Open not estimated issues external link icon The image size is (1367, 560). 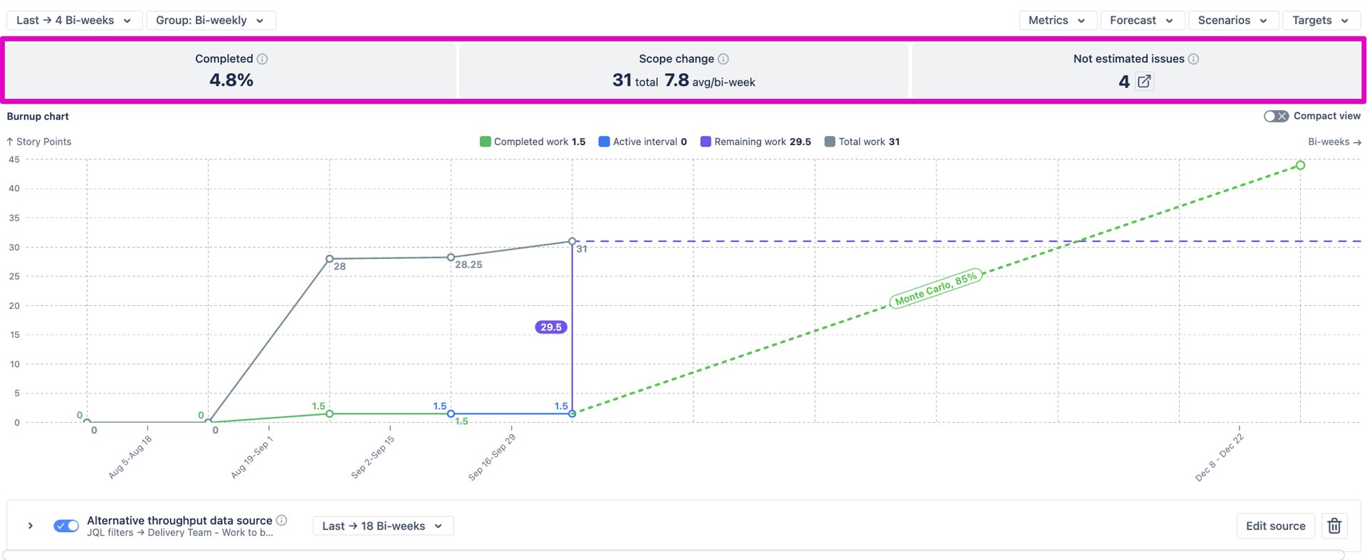(x=1144, y=81)
